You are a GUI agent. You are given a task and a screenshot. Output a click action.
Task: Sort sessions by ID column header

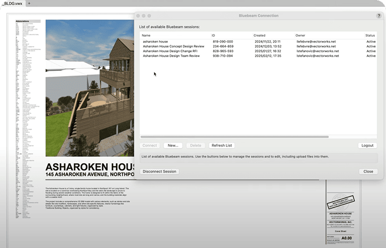click(213, 35)
